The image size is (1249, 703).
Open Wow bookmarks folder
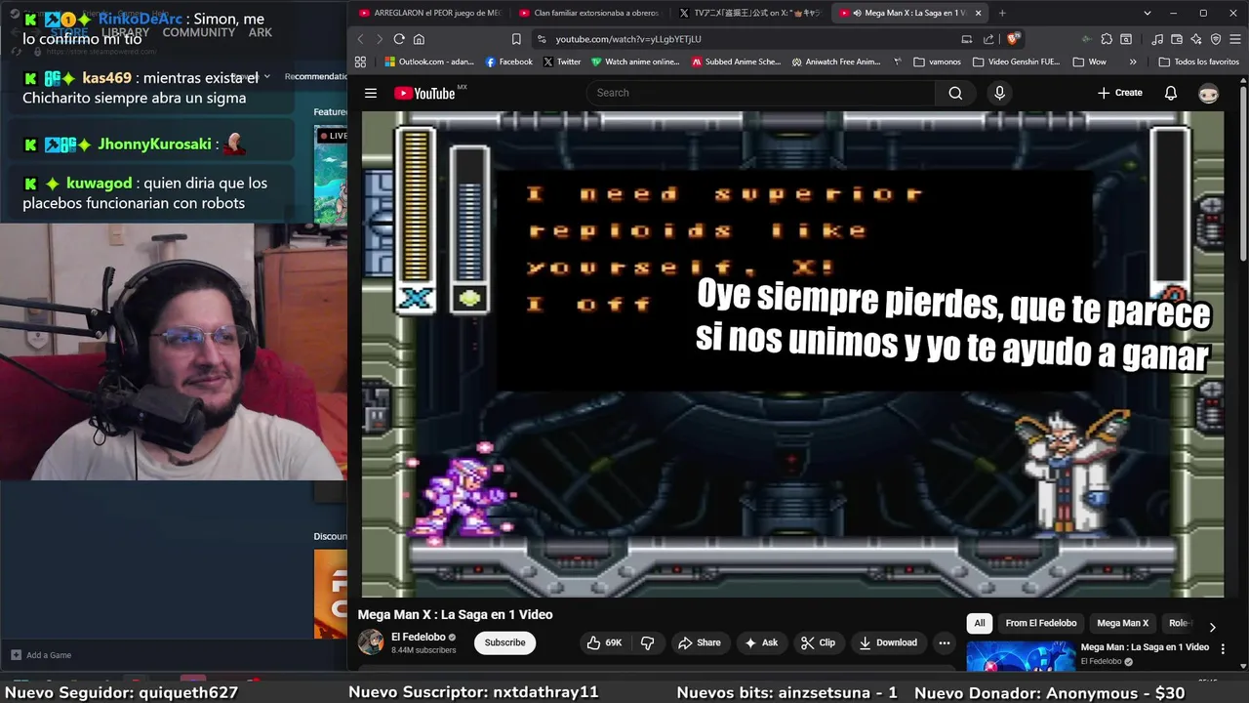tap(1090, 62)
